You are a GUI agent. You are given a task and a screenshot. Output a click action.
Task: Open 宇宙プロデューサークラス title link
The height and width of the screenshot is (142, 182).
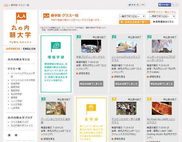pos(90,57)
